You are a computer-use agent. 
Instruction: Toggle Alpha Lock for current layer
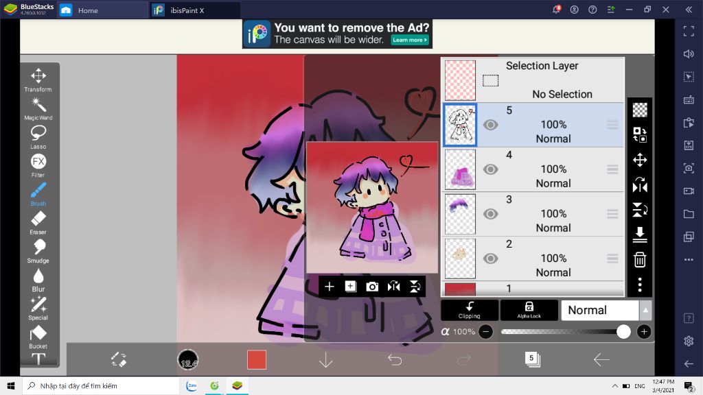[x=529, y=310]
